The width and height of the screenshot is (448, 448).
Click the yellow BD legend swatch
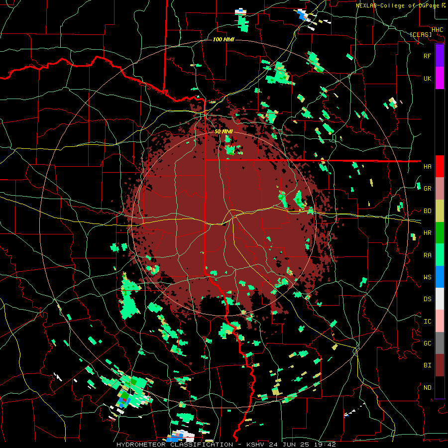click(440, 211)
